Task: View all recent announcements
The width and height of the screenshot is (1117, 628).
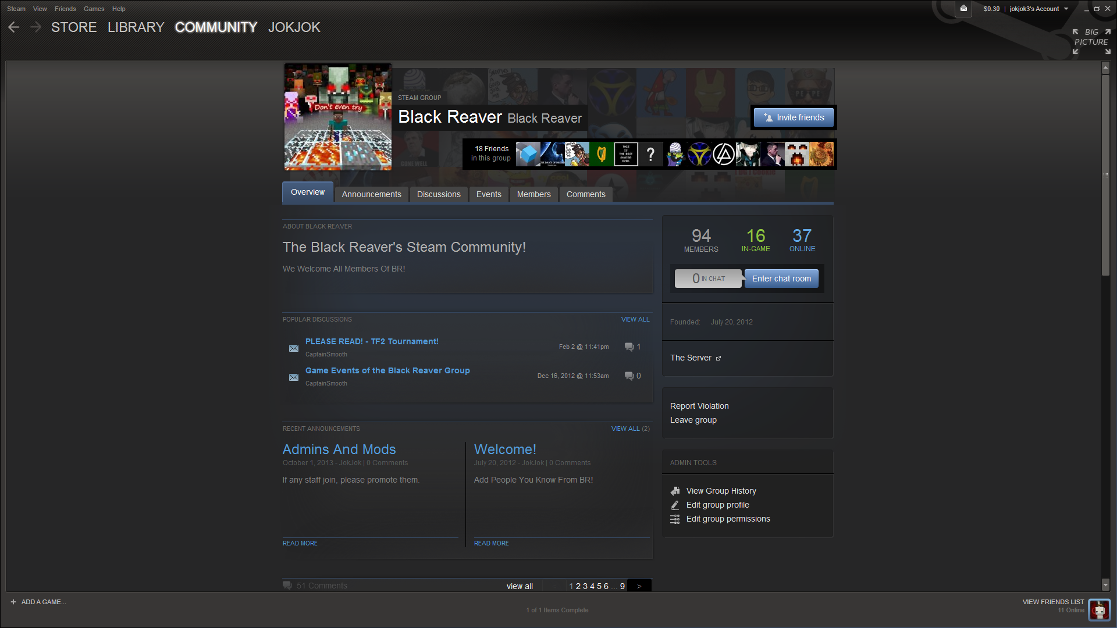Action: [631, 429]
